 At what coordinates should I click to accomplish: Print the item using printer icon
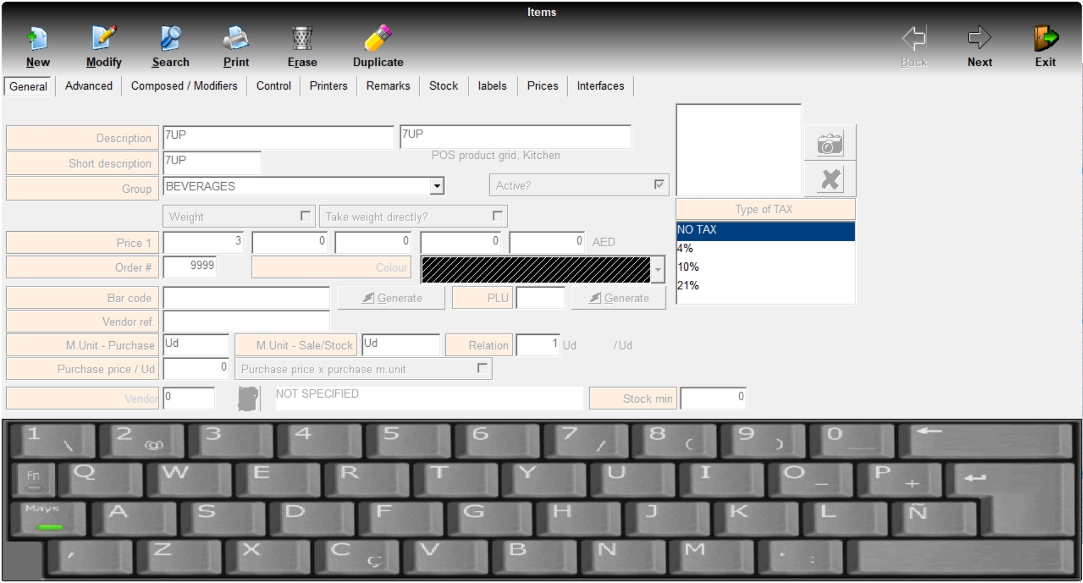pyautogui.click(x=235, y=39)
